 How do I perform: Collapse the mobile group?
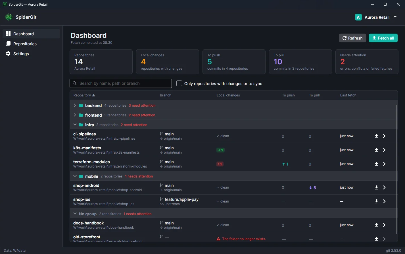tap(75, 176)
